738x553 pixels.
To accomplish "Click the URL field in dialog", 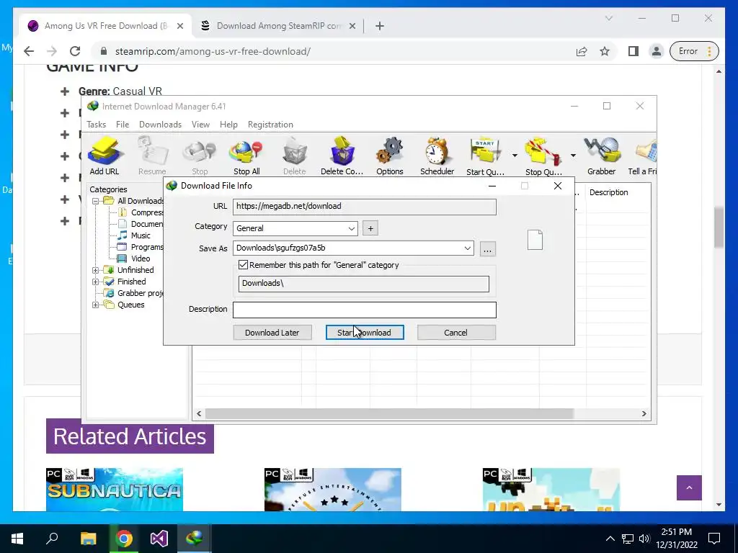I will point(365,207).
